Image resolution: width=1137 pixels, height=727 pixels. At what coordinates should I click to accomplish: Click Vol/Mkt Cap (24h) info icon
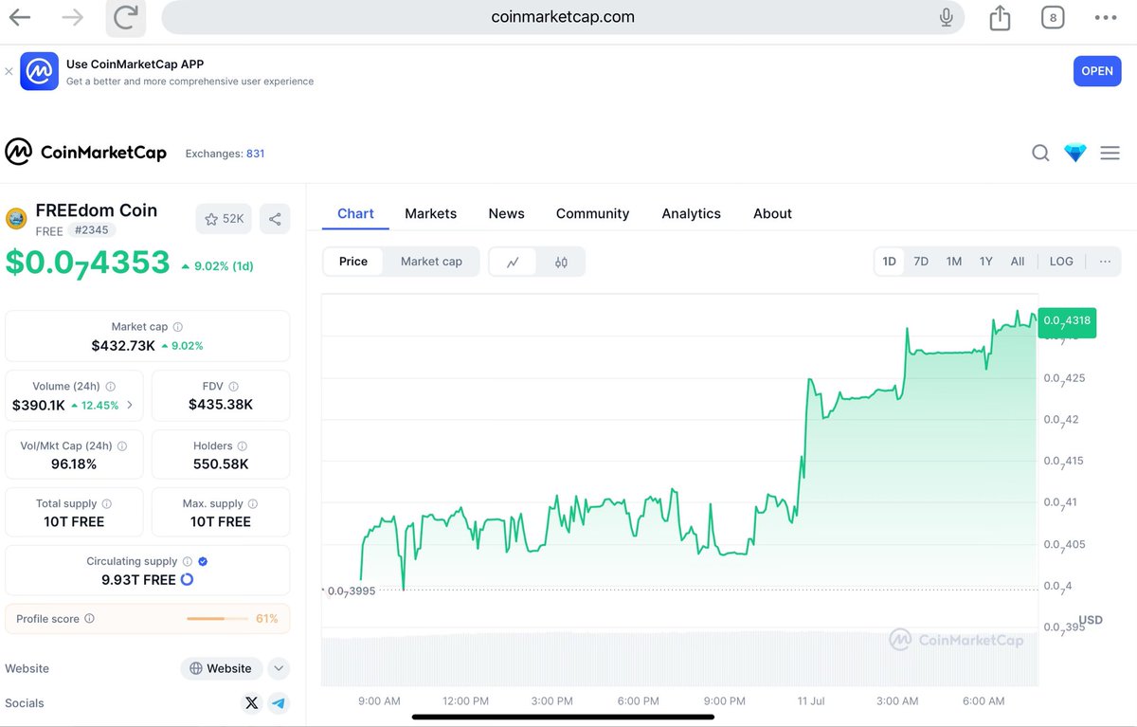pos(122,445)
